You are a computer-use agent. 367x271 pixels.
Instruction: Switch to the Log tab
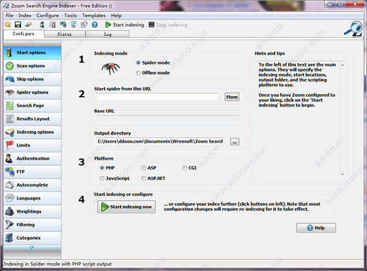tap(108, 34)
